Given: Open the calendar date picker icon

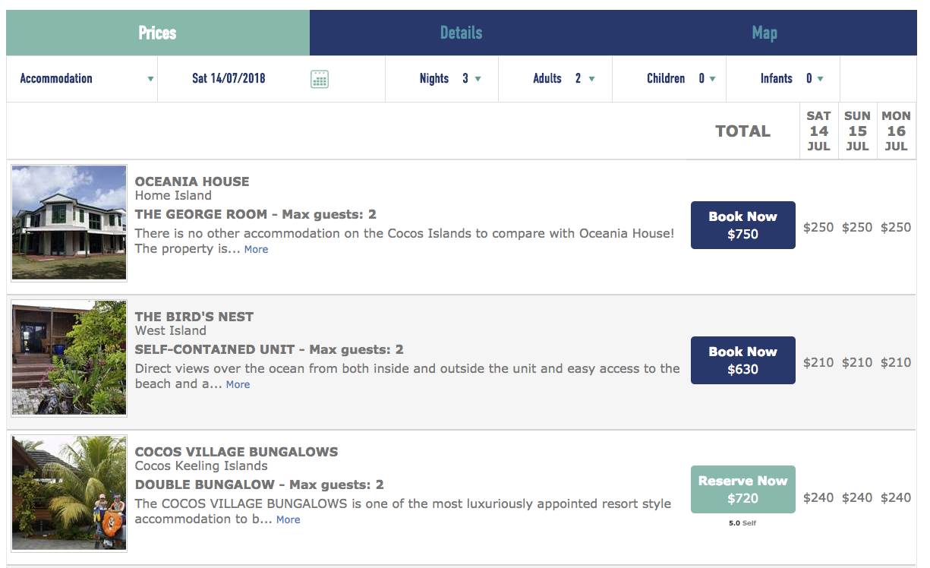Looking at the screenshot, I should point(320,79).
